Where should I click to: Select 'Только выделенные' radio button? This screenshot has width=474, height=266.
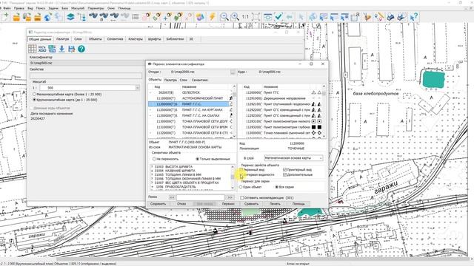[x=198, y=159]
